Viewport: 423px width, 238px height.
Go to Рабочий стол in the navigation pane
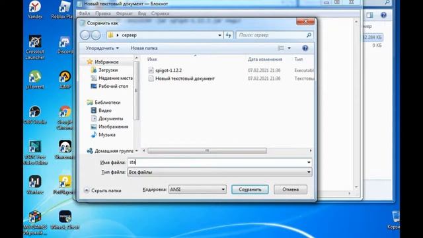click(110, 86)
